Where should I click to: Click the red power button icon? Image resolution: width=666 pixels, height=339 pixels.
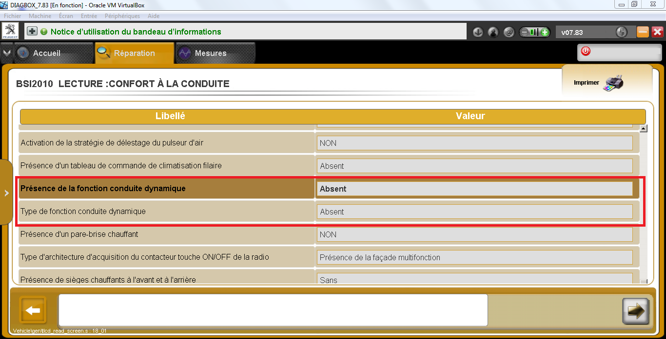(586, 52)
